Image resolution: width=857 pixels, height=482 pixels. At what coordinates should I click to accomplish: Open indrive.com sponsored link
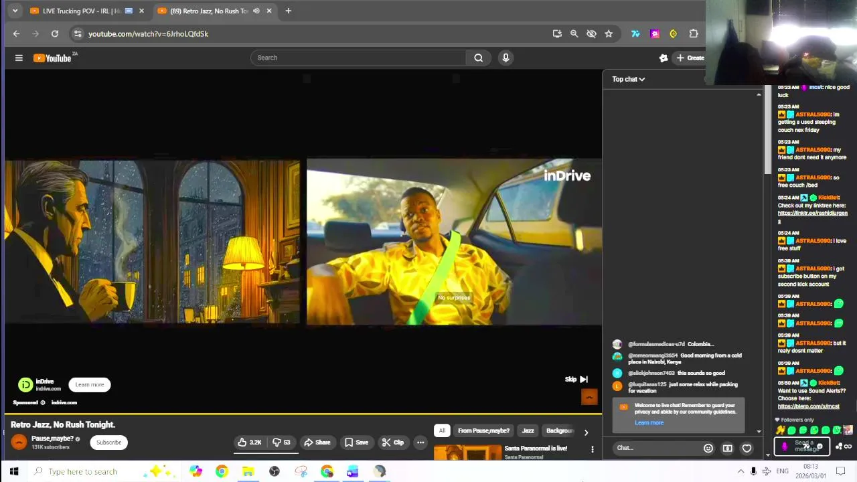tap(64, 402)
